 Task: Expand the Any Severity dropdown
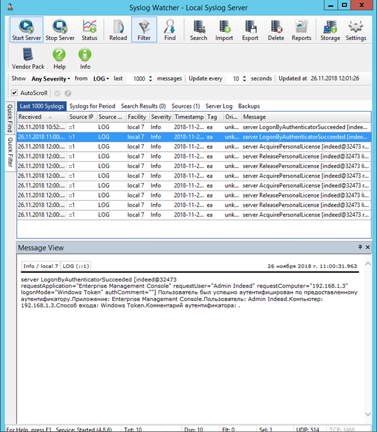(49, 79)
